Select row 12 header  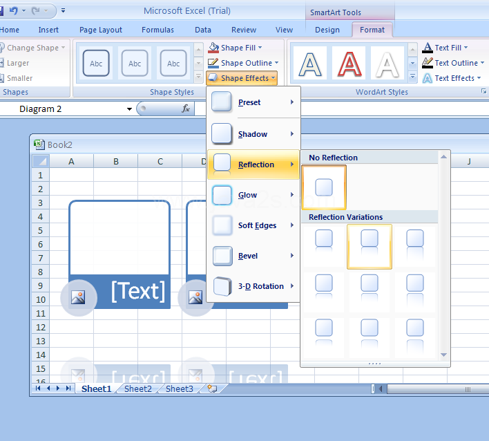(41, 327)
